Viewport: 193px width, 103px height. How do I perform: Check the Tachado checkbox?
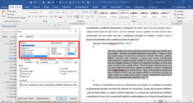[21, 69]
